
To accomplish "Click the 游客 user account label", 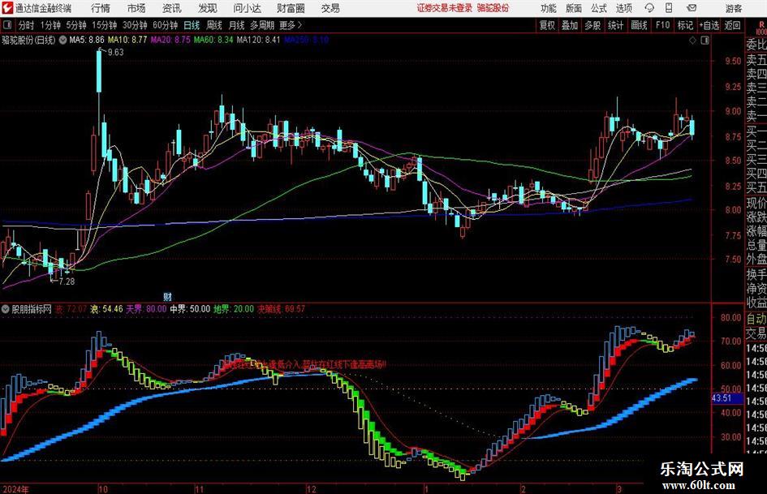I will coord(734,8).
